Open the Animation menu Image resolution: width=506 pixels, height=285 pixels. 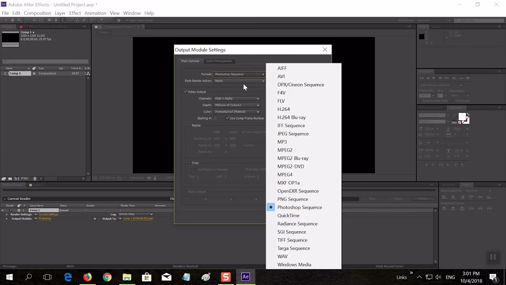(x=95, y=13)
